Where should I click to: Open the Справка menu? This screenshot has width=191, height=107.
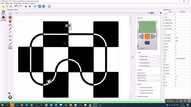coord(33,3)
